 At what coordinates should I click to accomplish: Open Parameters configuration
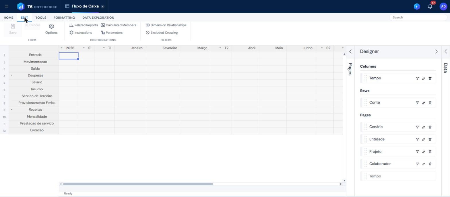click(x=112, y=33)
